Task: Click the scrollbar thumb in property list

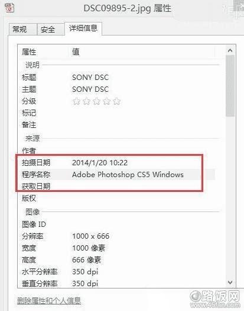Action: coord(230,86)
